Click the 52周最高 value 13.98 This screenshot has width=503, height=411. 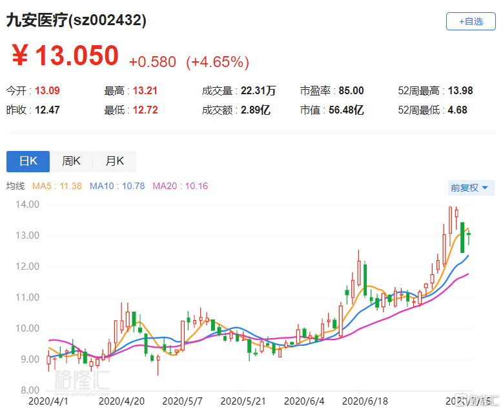[x=460, y=91]
